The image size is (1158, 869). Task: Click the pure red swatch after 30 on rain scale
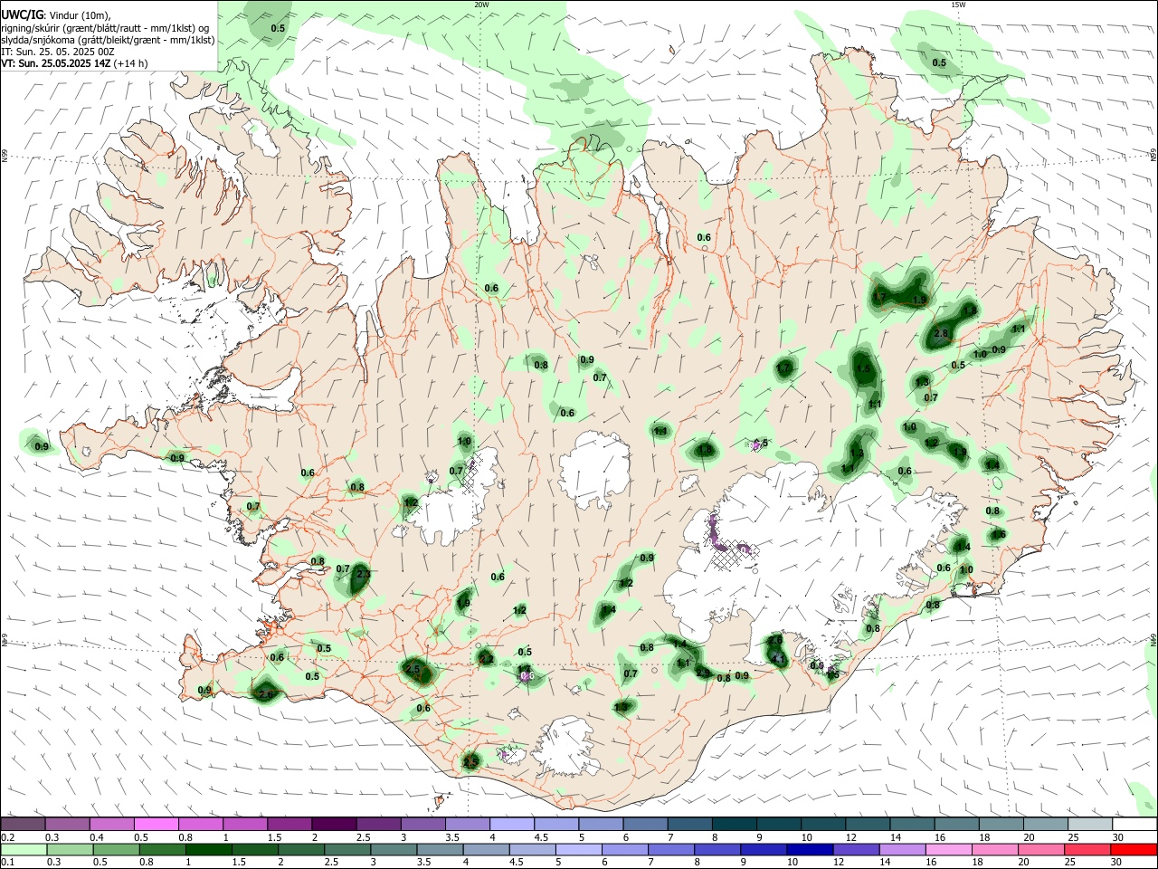[x=1135, y=849]
